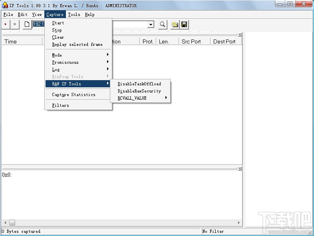Click the horizontal scrollbar left arrow

tap(5, 222)
